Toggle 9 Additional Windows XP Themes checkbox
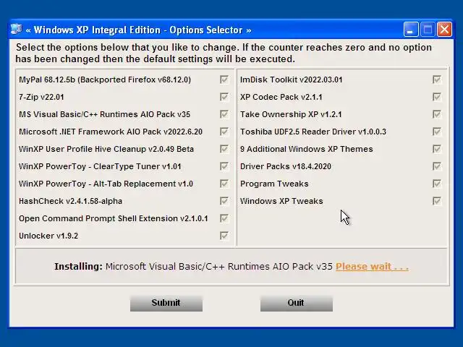The height and width of the screenshot is (347, 463). (x=437, y=149)
